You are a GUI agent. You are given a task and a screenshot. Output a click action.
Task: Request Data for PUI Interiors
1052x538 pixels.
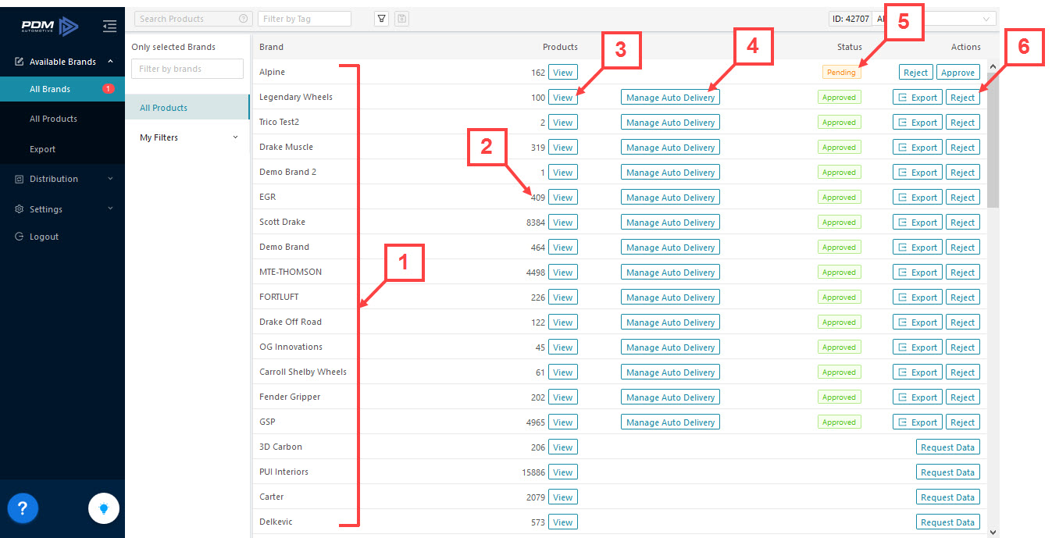[947, 472]
